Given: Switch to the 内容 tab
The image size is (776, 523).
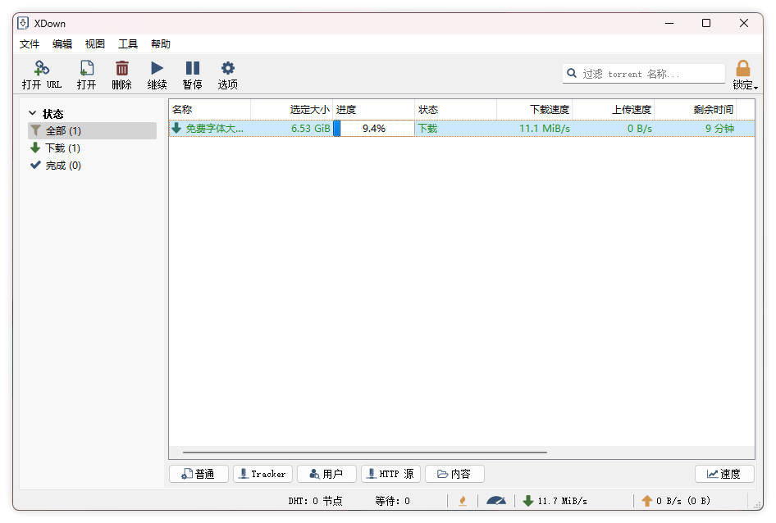Looking at the screenshot, I should (454, 474).
